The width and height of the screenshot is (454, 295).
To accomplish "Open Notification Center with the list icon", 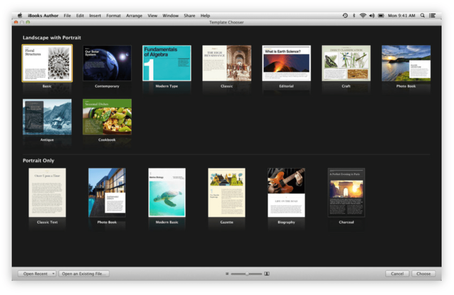I will point(432,15).
